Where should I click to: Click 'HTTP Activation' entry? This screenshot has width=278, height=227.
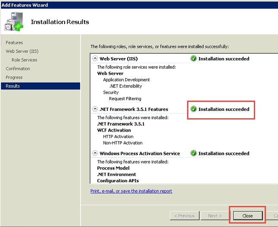click(118, 137)
